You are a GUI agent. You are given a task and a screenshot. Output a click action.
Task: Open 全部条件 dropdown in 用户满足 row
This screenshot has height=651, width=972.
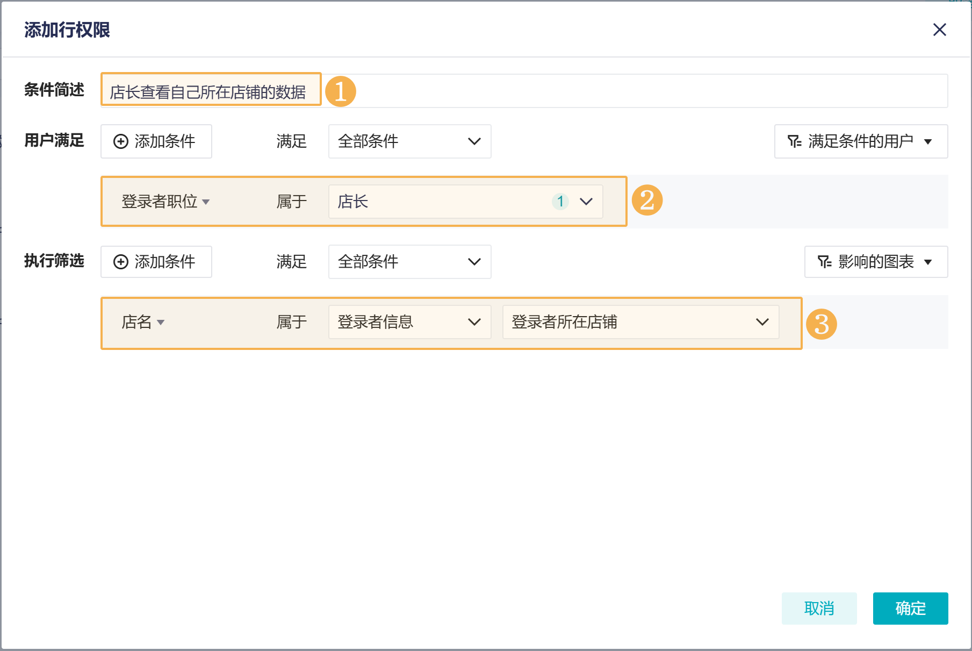coord(409,141)
